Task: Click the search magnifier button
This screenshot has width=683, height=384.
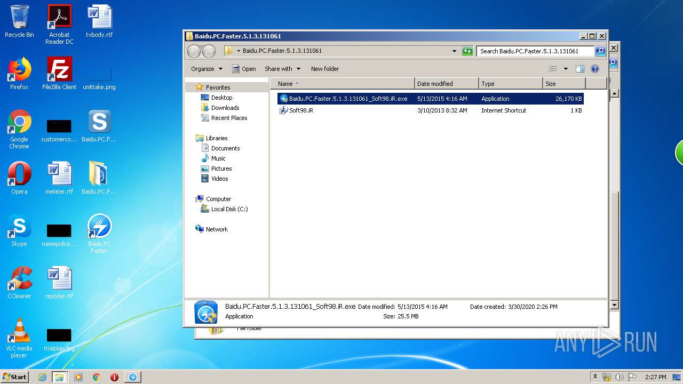Action: coord(600,51)
